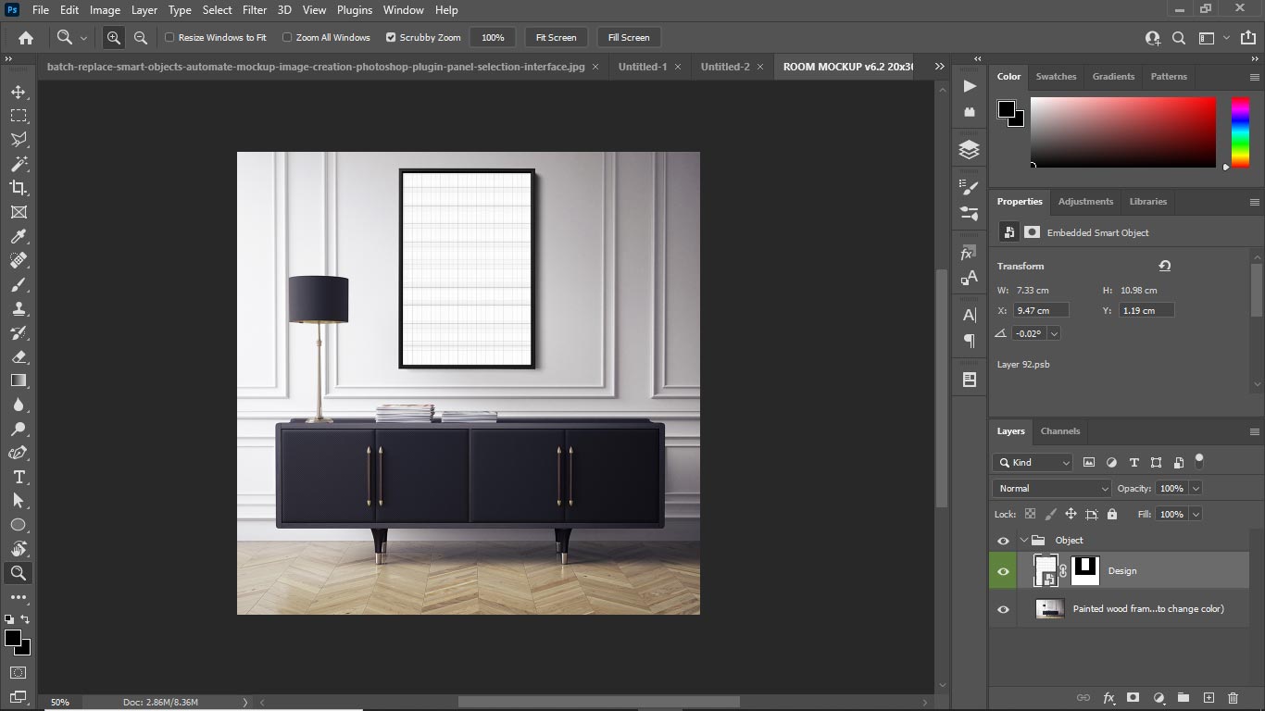Viewport: 1265px width, 711px height.
Task: Select the Horizontal Type tool
Action: click(19, 477)
